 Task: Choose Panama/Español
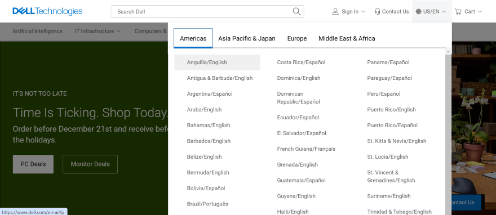[388, 62]
